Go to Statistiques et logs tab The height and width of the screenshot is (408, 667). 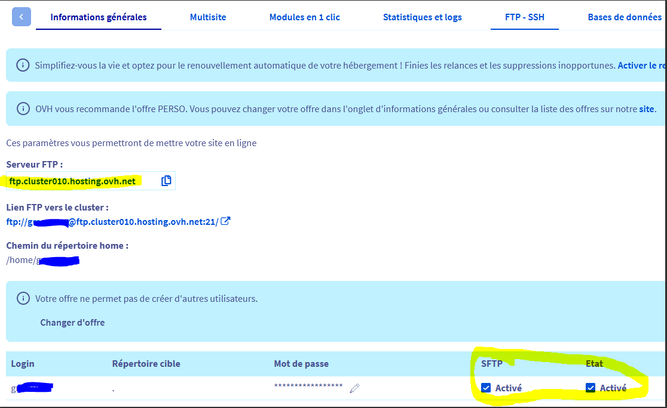pyautogui.click(x=422, y=17)
